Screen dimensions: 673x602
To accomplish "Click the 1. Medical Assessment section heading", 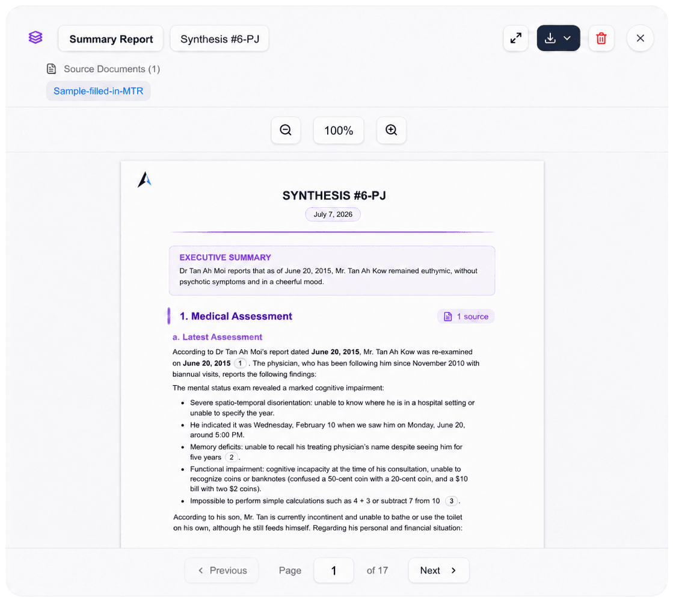I will [x=236, y=316].
